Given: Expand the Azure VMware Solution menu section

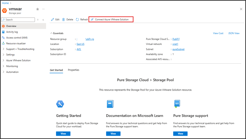Looking at the screenshot, I should 3,60.
